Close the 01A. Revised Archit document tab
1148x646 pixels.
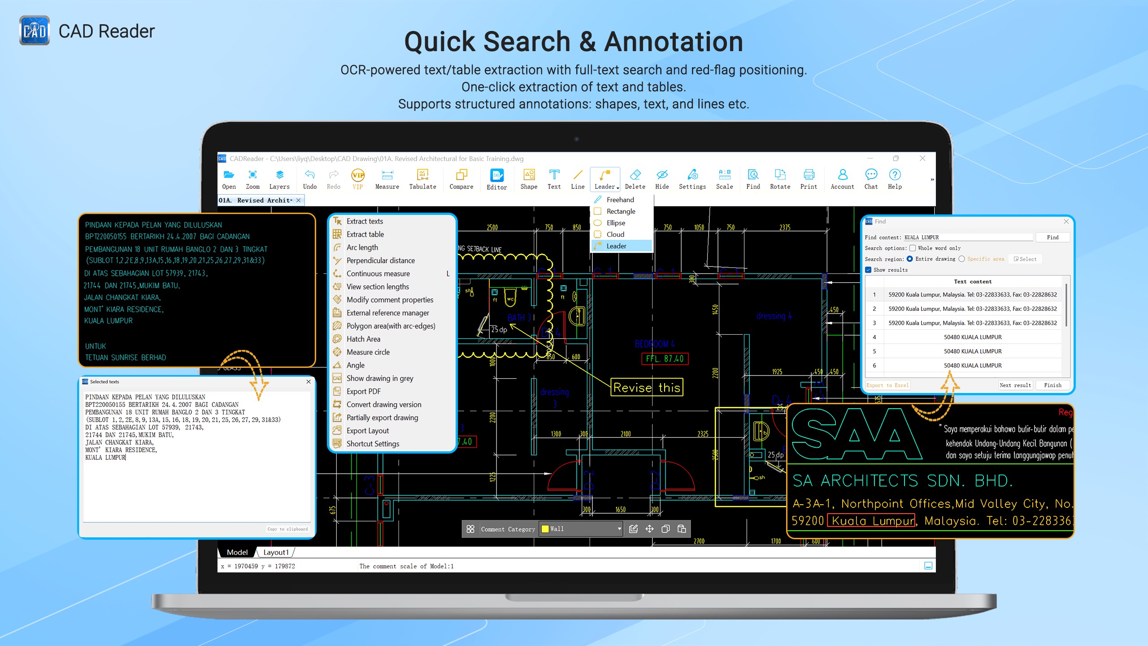pos(299,200)
